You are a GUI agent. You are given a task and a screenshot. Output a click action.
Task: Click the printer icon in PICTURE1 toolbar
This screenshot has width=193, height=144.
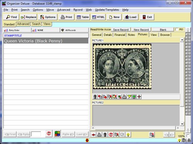124,97
